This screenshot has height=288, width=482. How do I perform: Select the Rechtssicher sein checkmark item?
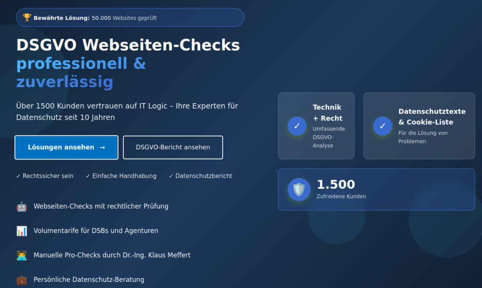pos(45,176)
